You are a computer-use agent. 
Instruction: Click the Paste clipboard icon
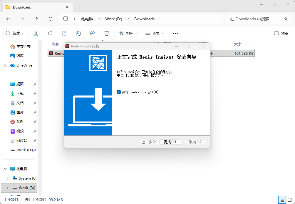tap(64, 33)
